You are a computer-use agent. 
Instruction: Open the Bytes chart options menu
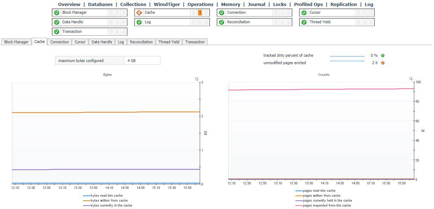pos(197,79)
